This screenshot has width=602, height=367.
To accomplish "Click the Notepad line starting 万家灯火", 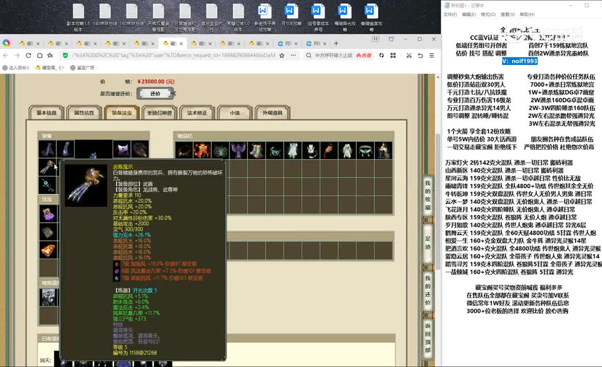I will (509, 163).
